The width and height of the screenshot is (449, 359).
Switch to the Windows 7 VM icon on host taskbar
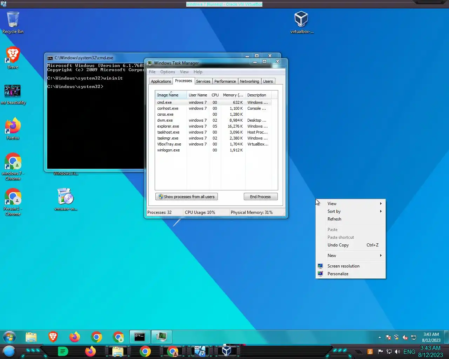200,351
